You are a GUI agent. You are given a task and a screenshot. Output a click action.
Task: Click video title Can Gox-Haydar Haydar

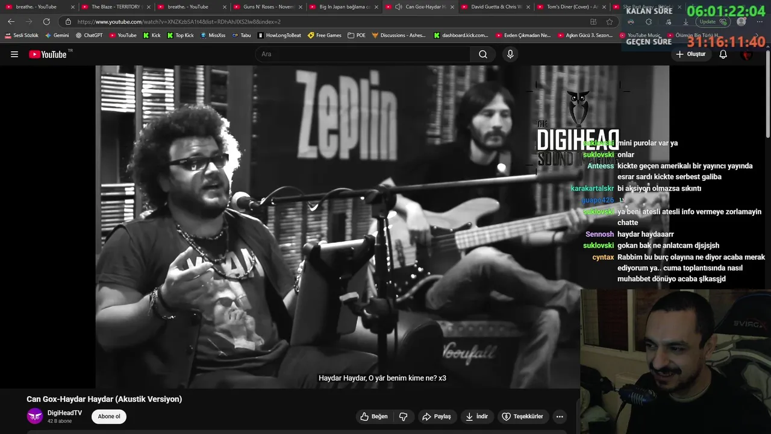click(x=104, y=399)
